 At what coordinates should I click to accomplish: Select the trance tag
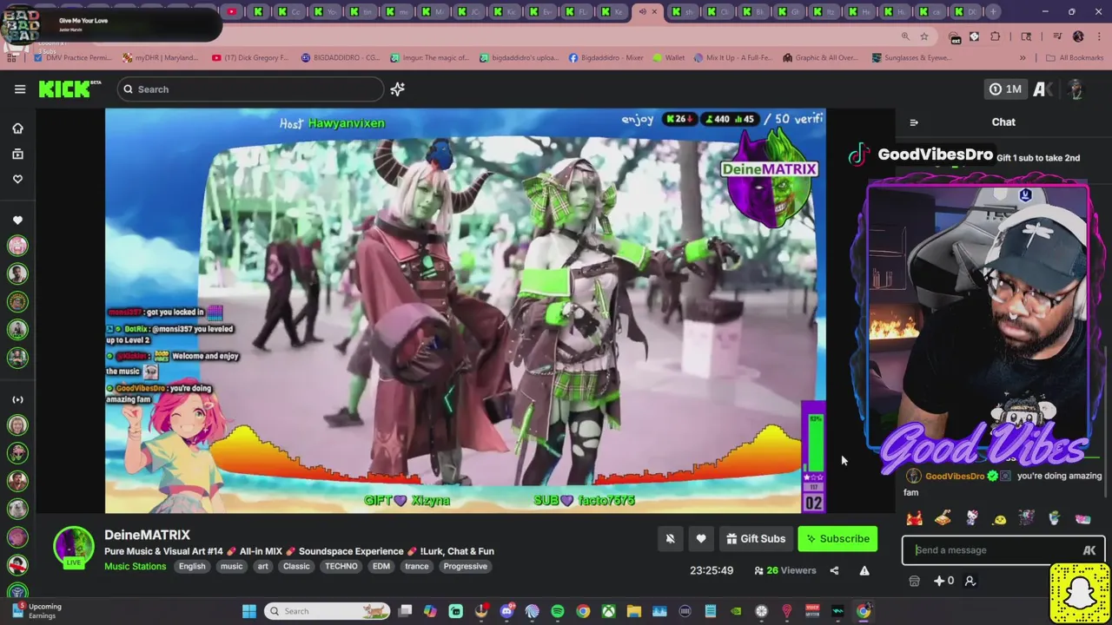[x=417, y=566]
